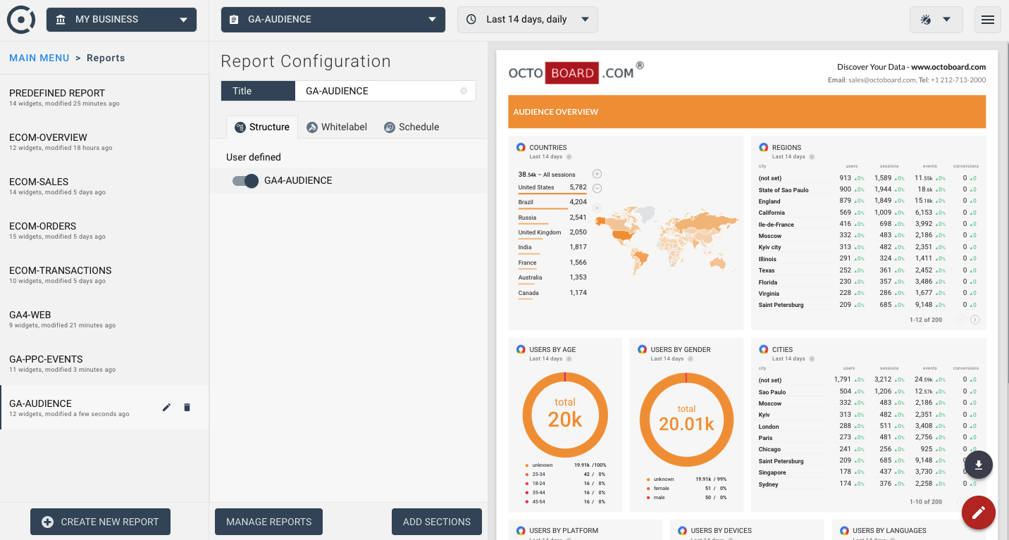Zoom out the Countries map with minus icon
This screenshot has height=540, width=1009.
tap(597, 188)
